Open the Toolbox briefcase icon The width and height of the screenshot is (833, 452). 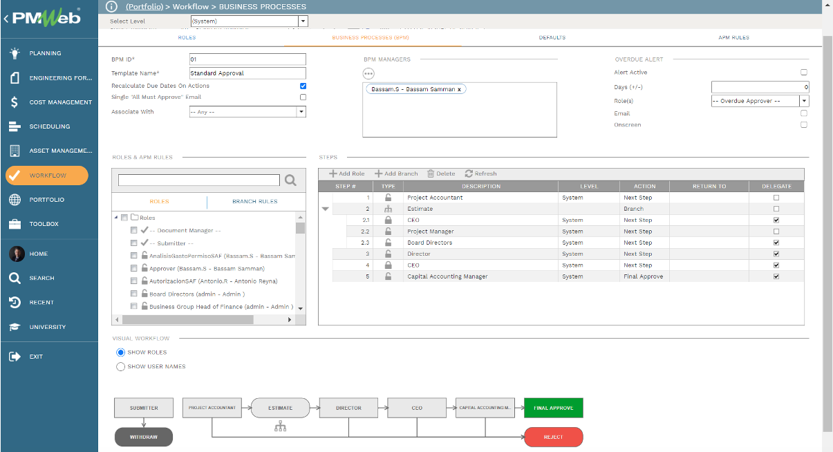15,224
